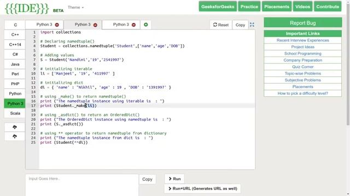350x196 pixels.
Task: Close the third Python 3 tab
Action: (133, 24)
